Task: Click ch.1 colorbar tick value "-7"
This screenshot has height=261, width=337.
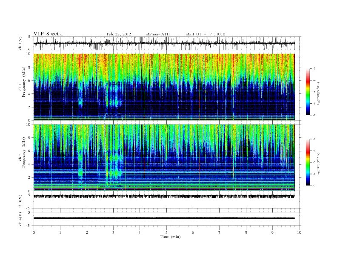Action: (314, 115)
